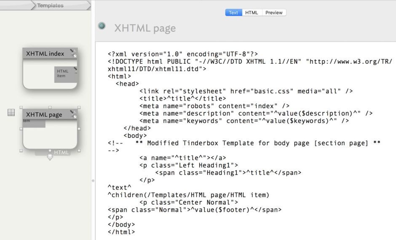Click the down arrow below XHTML page note
396x240 pixels.
[x=50, y=157]
